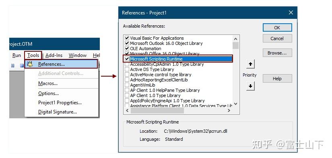
Task: Select ActiveMovie control type library entry
Action: point(161,75)
